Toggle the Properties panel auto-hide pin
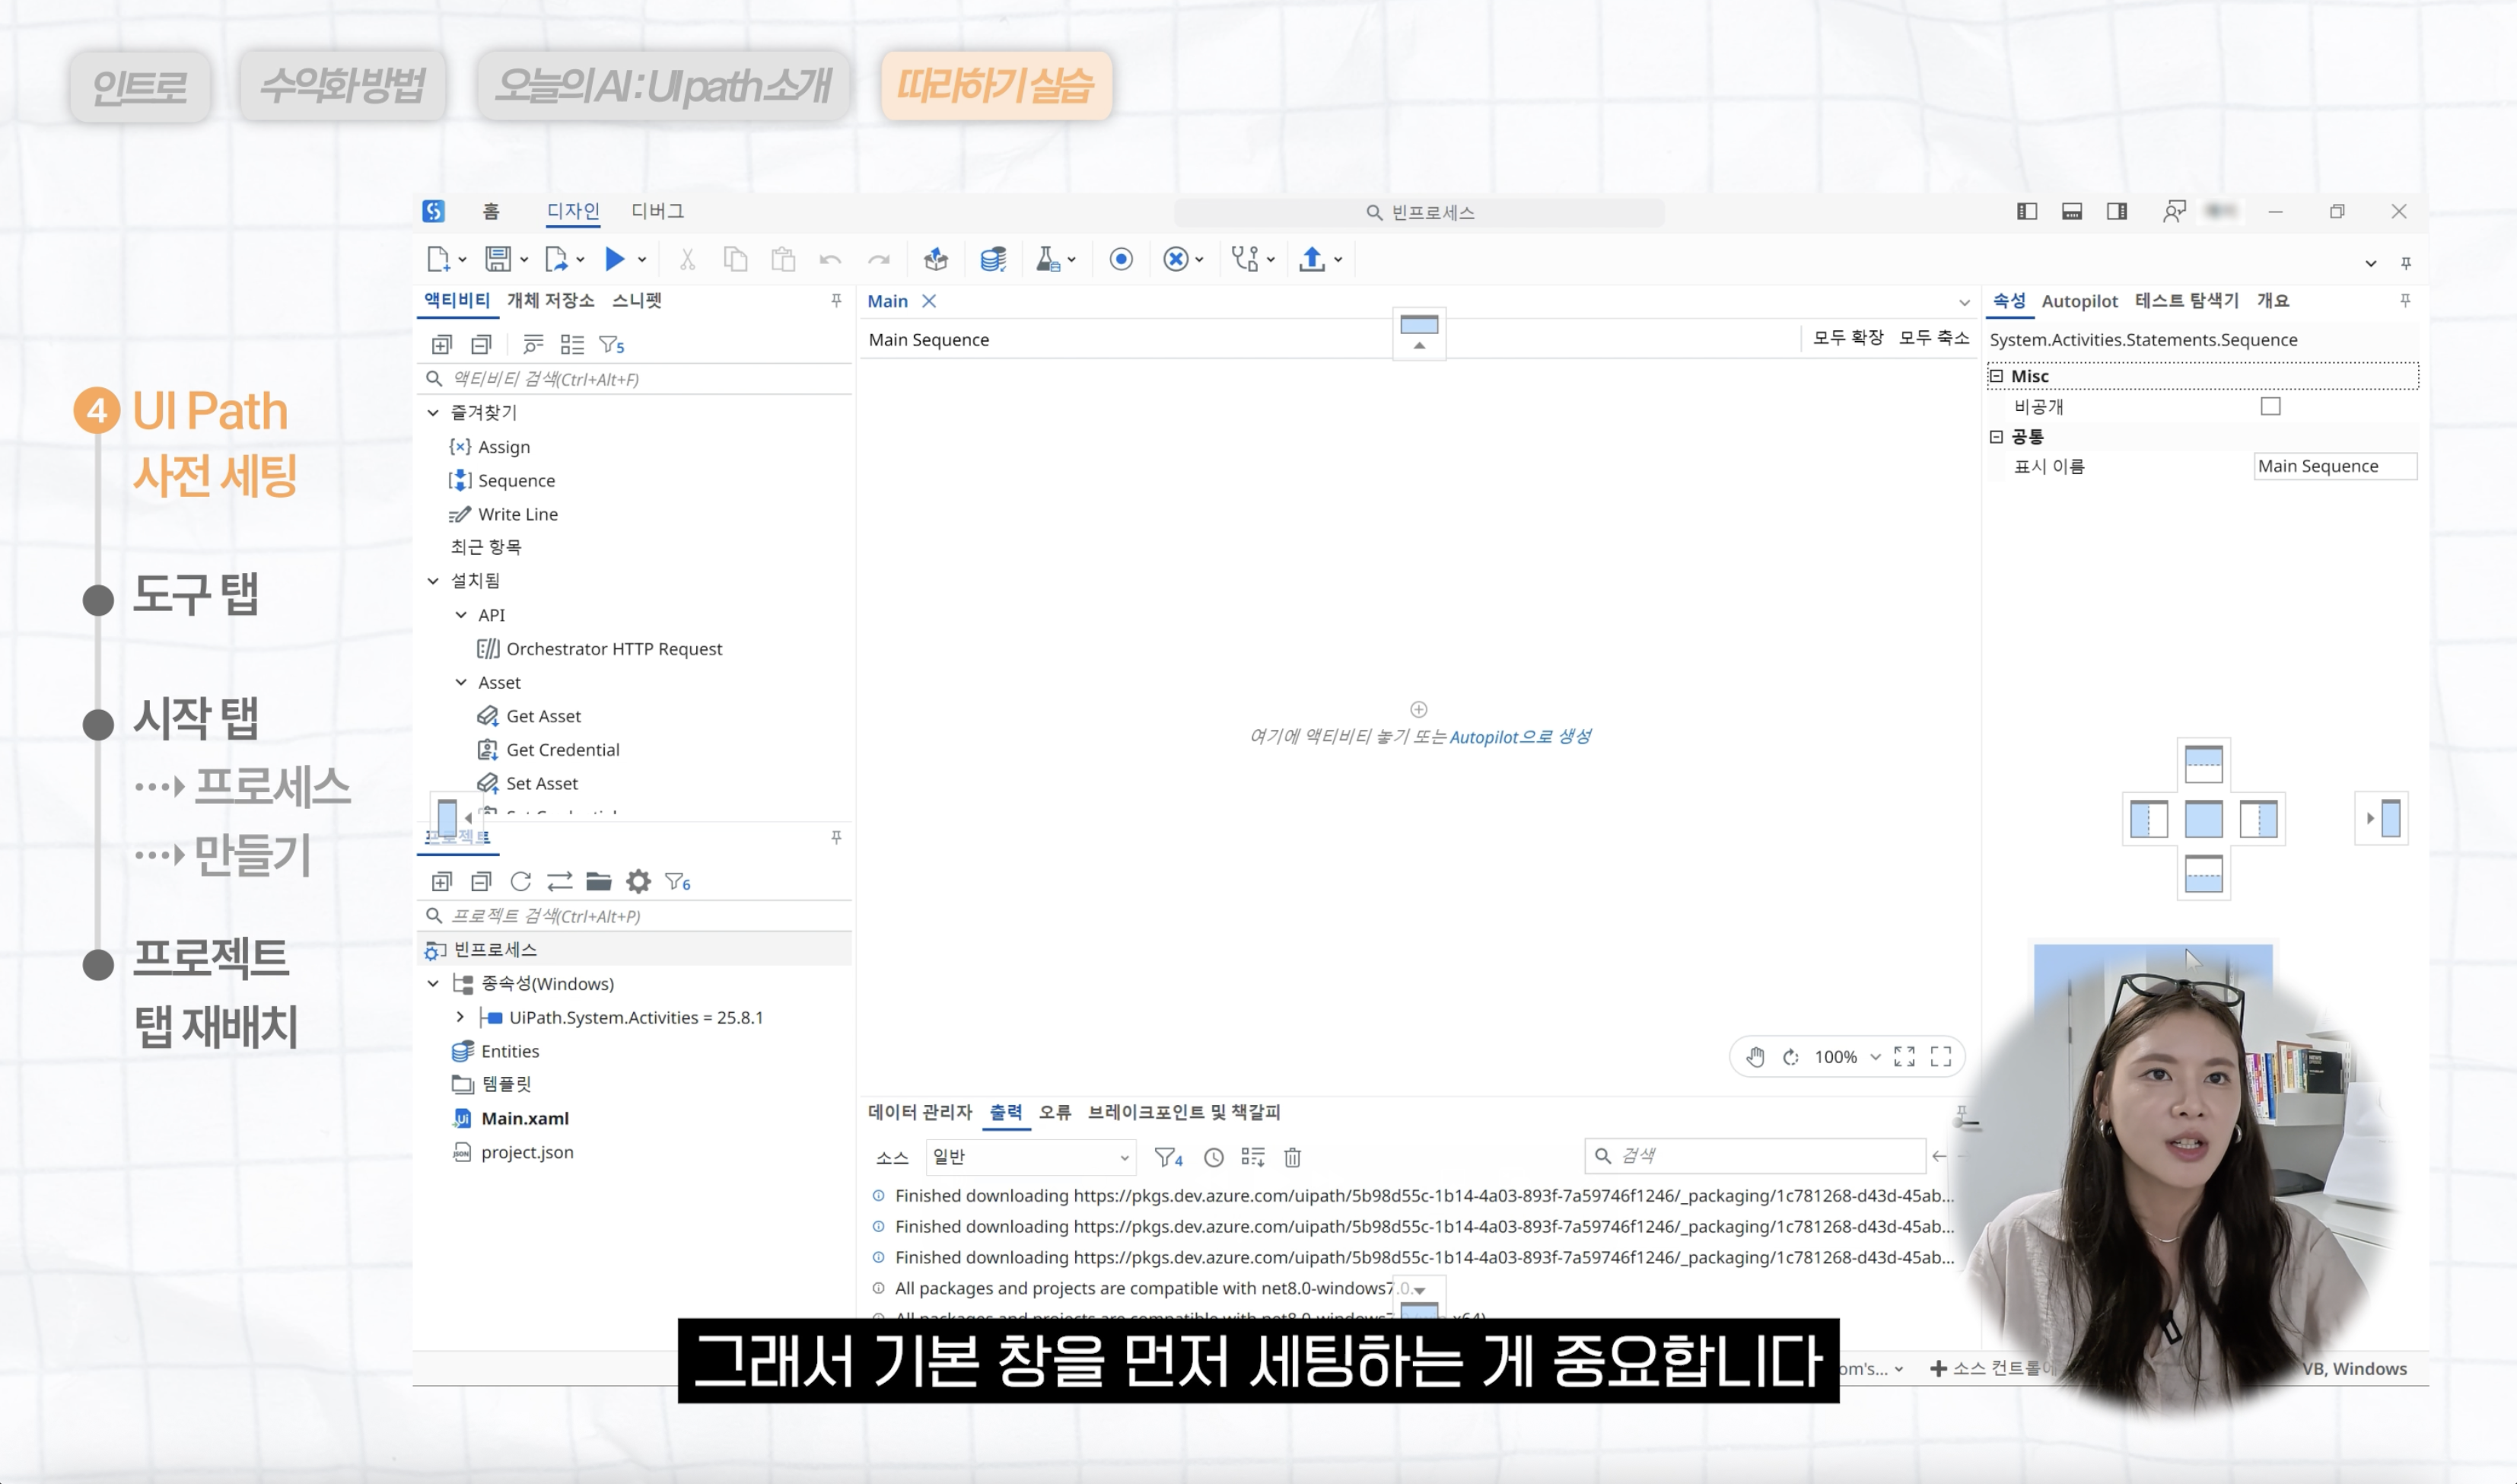The width and height of the screenshot is (2517, 1484). click(x=2405, y=301)
